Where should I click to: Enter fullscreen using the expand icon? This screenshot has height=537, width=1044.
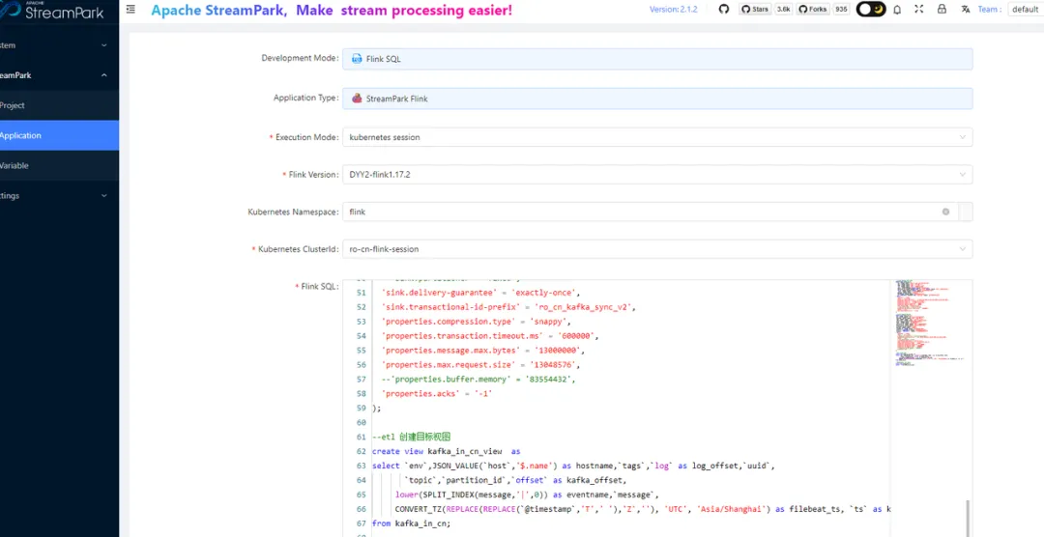[x=918, y=10]
